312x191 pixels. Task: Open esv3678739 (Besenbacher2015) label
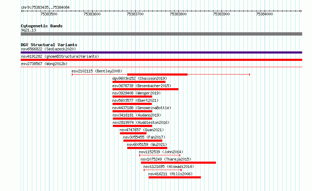[142, 86]
